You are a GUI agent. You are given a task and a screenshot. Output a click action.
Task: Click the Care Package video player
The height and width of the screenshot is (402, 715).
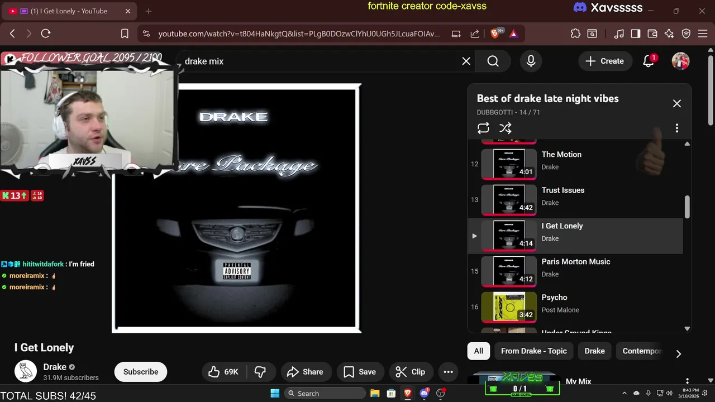(236, 208)
